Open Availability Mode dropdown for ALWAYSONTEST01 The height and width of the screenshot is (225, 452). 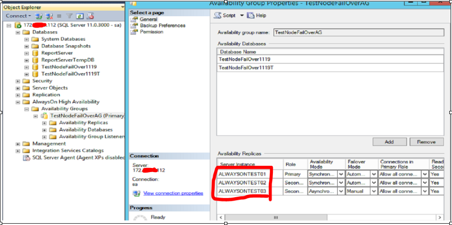341,174
